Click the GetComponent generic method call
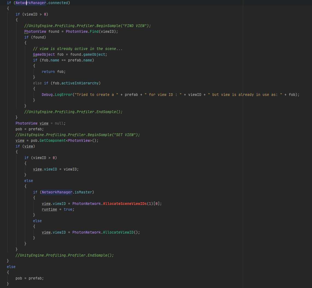 pos(52,140)
